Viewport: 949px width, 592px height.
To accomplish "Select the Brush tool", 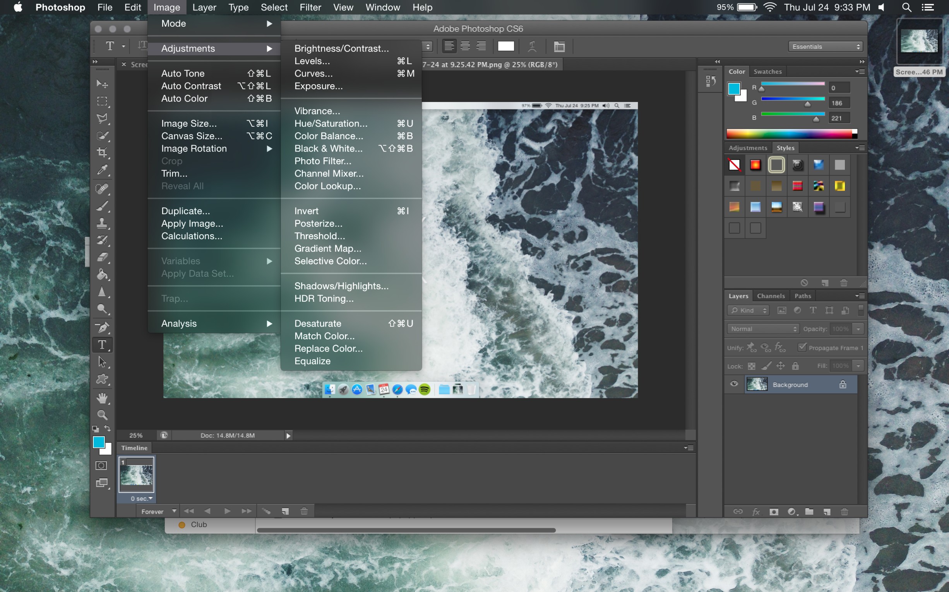I will (x=102, y=206).
